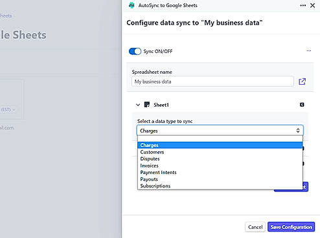Click the AutoSync app logo icon
The width and height of the screenshot is (320, 238).
click(131, 5)
